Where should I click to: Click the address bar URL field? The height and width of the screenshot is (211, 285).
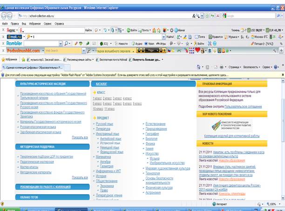pyautogui.click(x=105, y=16)
